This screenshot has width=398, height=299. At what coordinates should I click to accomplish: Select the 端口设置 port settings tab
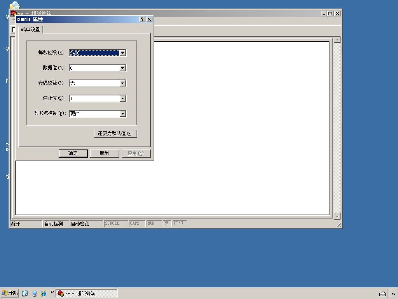tap(30, 30)
